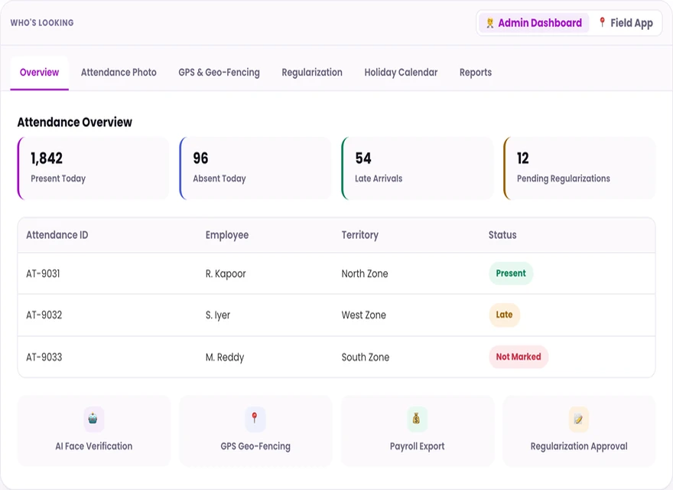673x490 pixels.
Task: Click the AI Face Verification label
Action: point(93,446)
